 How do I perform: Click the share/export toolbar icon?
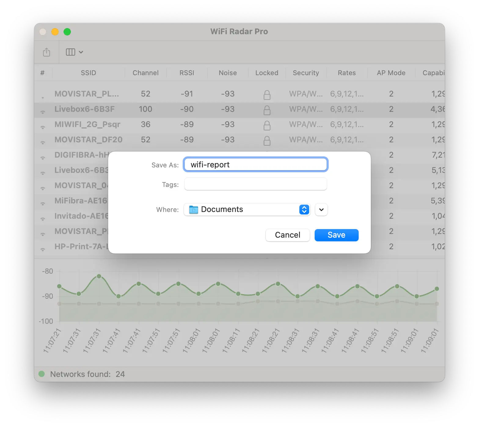point(46,52)
